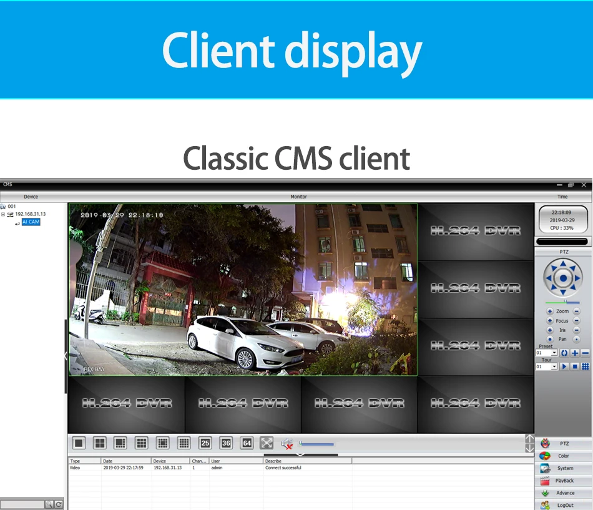The width and height of the screenshot is (593, 510).
Task: Click Iris minus button
Action: click(576, 330)
